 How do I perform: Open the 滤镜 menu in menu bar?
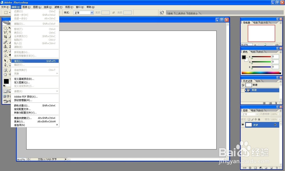point(58,7)
